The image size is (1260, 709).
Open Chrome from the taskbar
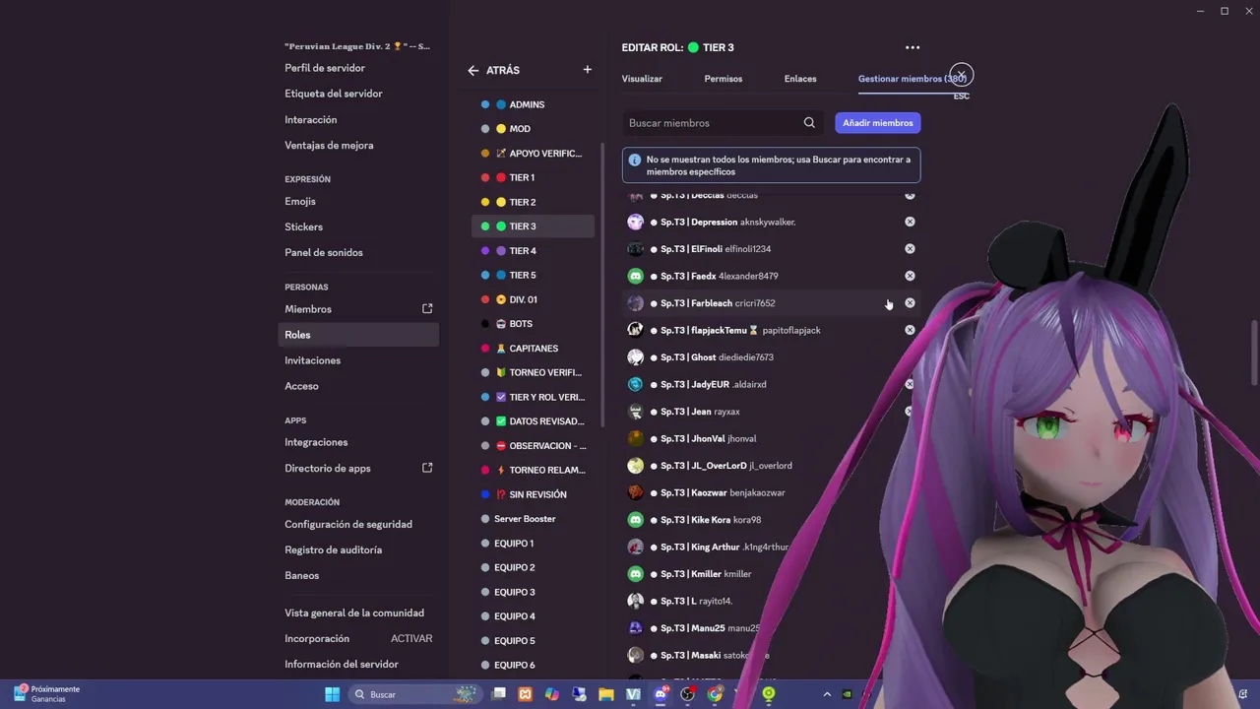coord(715,694)
